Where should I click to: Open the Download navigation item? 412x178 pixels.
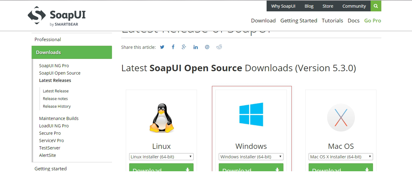point(263,21)
